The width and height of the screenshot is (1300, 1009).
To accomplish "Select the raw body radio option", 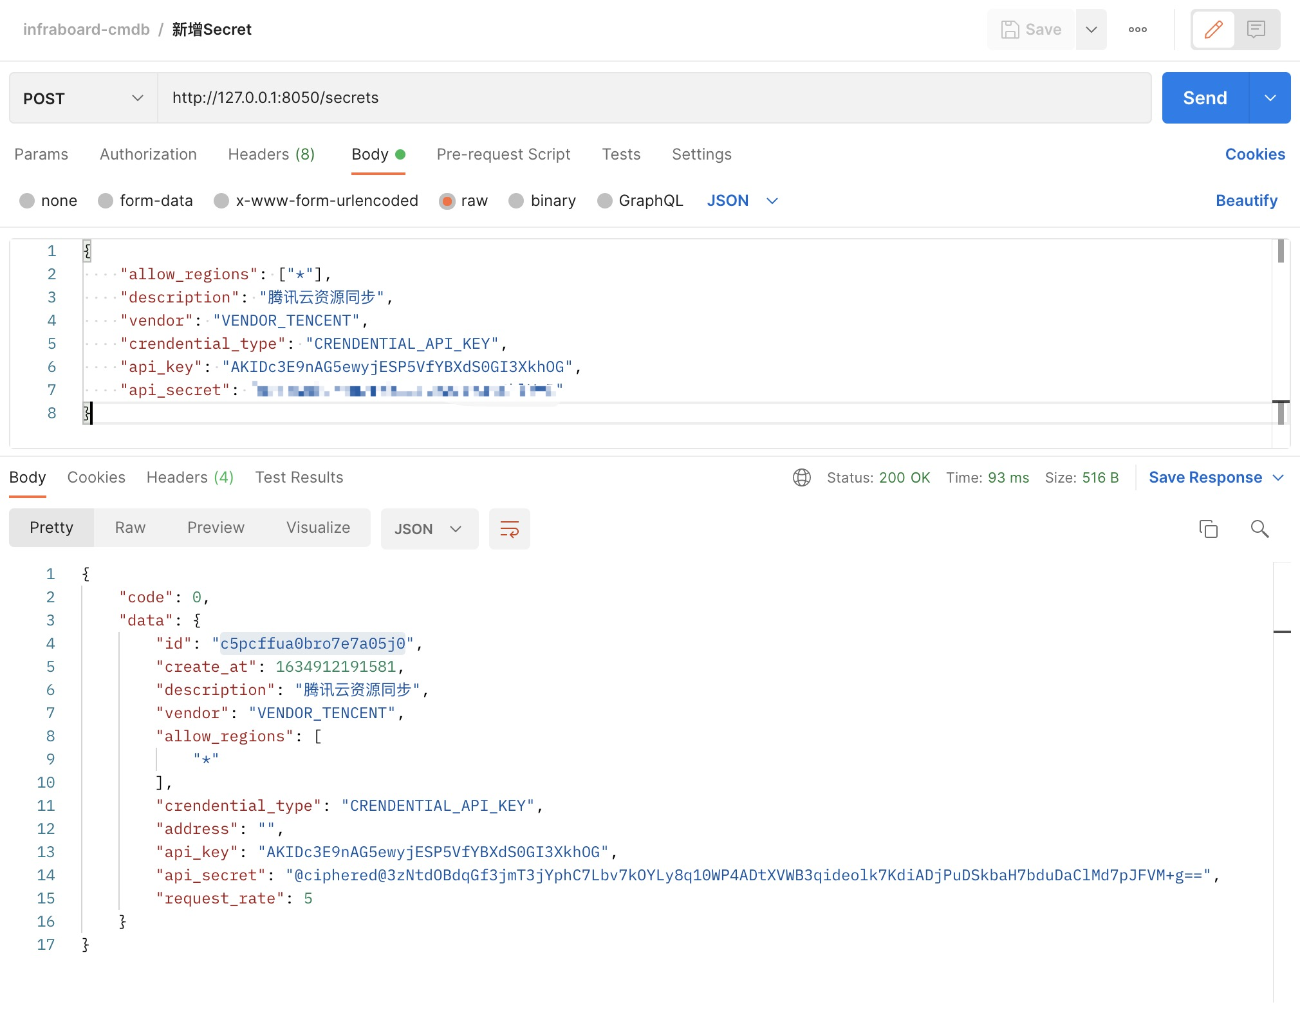I will click(447, 201).
